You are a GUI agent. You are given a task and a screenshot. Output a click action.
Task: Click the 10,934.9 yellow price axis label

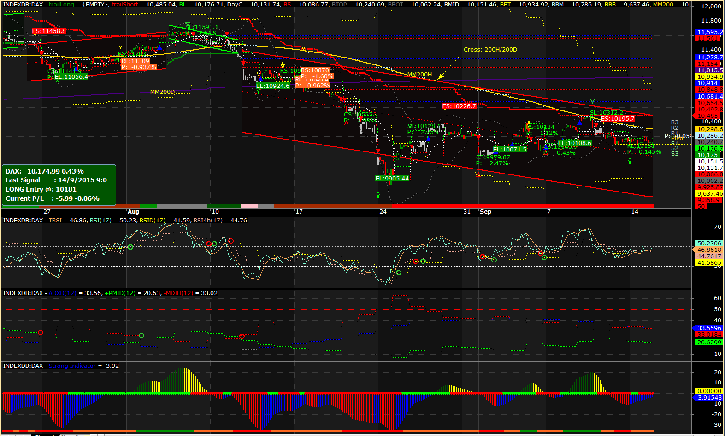point(710,77)
